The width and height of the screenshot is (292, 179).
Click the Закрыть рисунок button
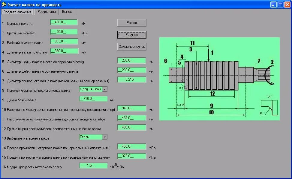tap(132, 47)
